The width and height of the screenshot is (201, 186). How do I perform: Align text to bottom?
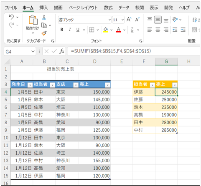click(166, 20)
